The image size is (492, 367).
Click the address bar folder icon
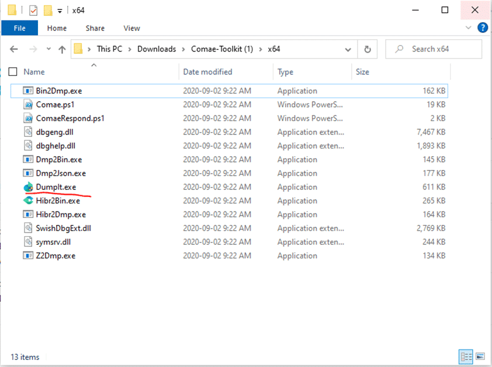78,49
